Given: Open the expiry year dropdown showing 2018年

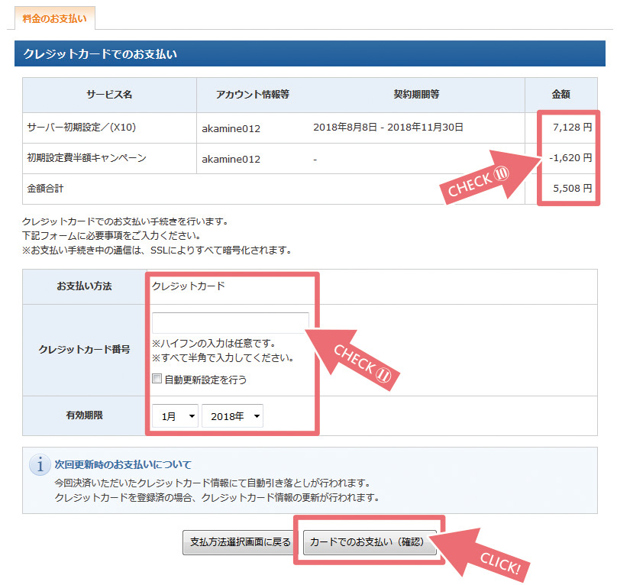Looking at the screenshot, I should pyautogui.click(x=233, y=415).
